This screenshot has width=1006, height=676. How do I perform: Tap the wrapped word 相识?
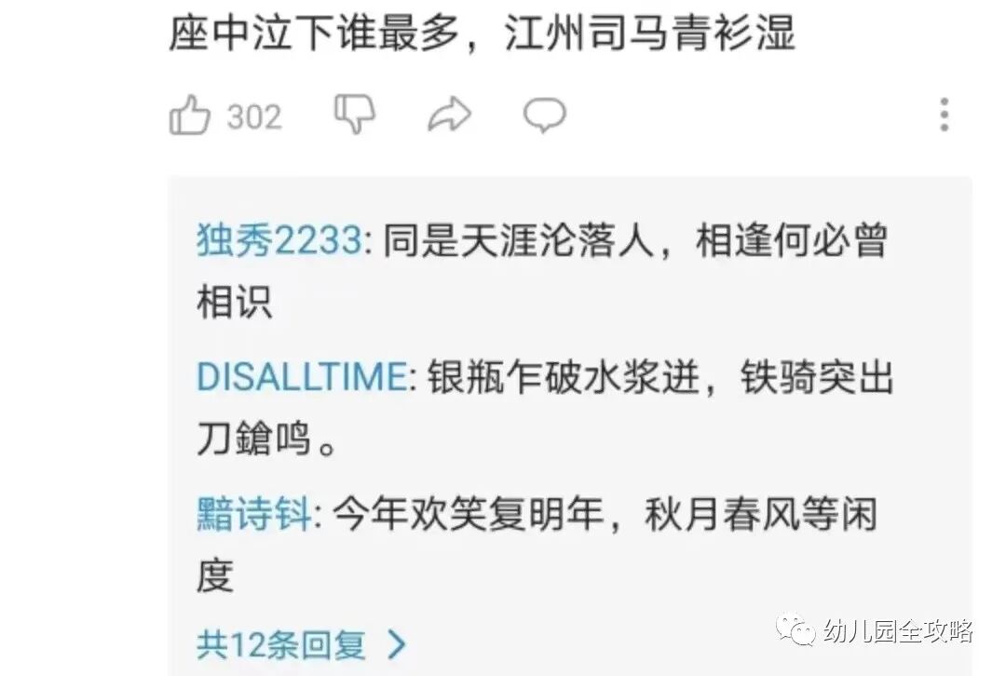[234, 302]
